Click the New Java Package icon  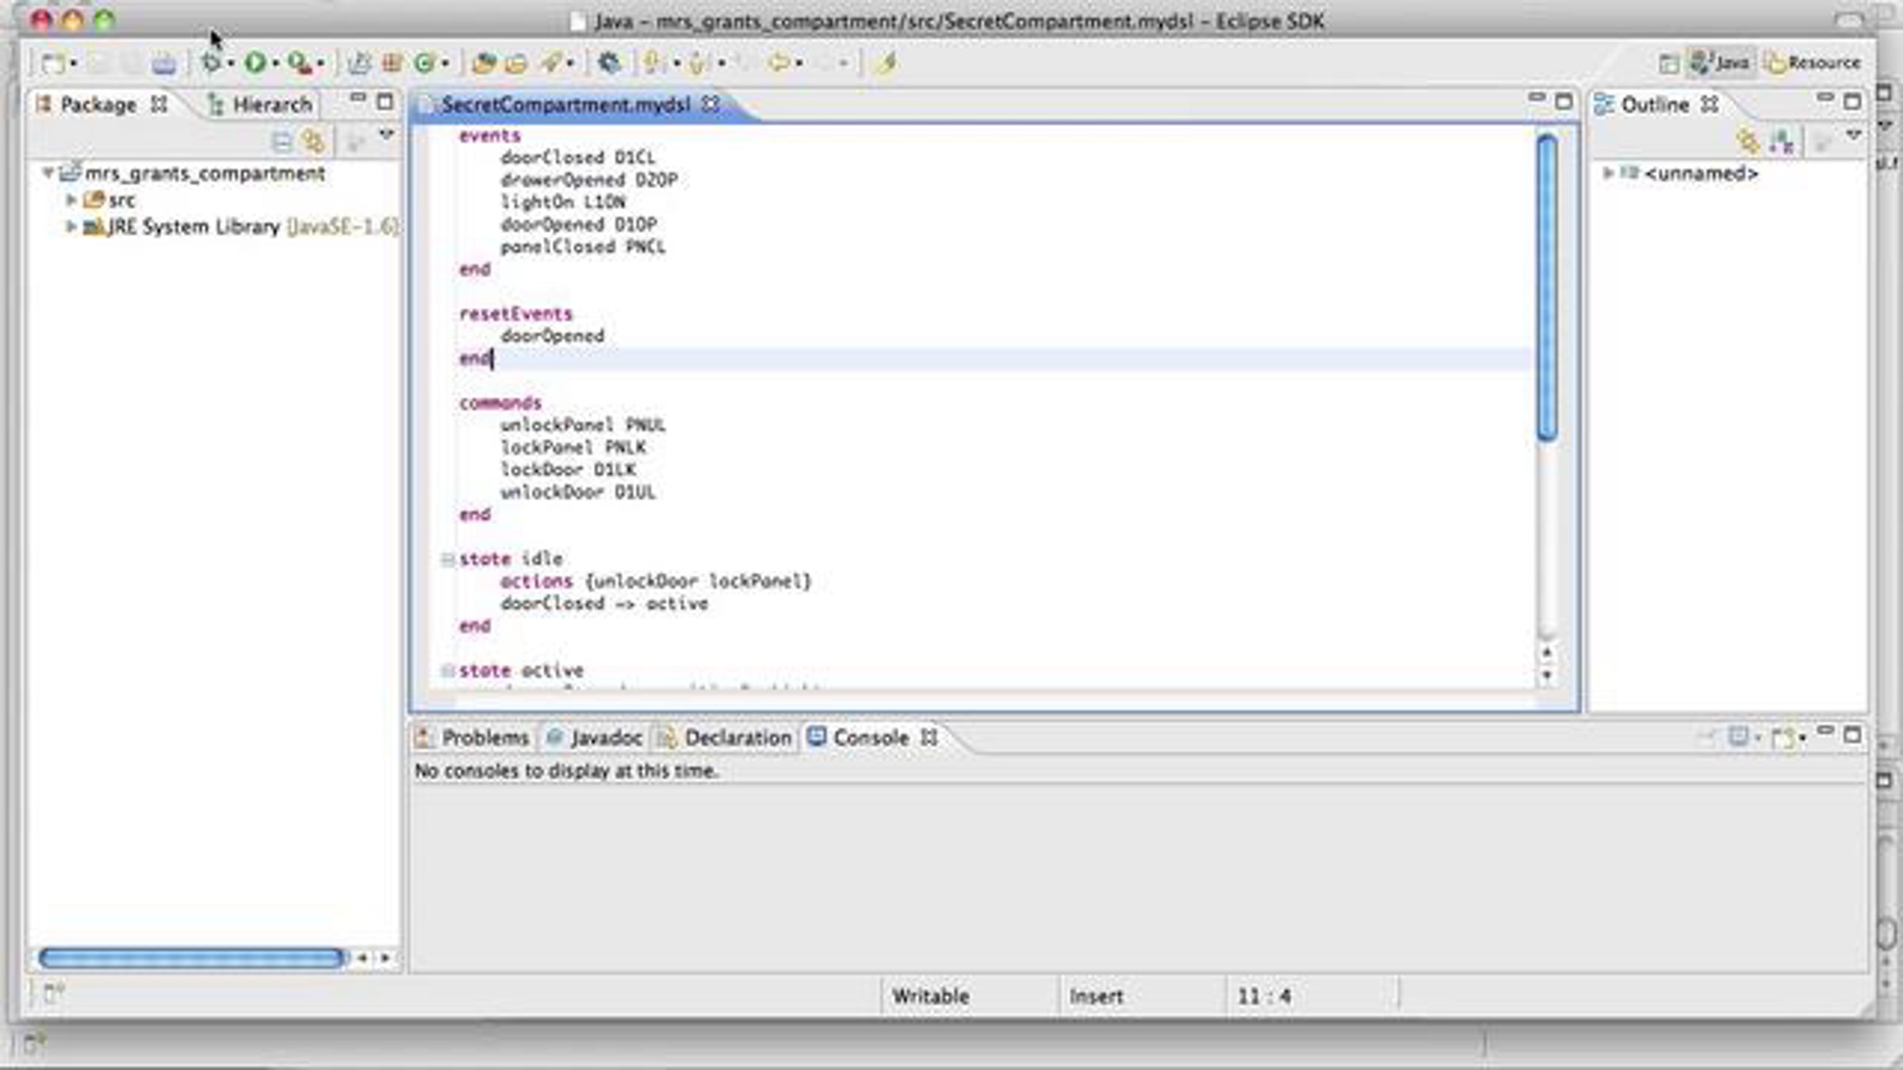click(392, 63)
